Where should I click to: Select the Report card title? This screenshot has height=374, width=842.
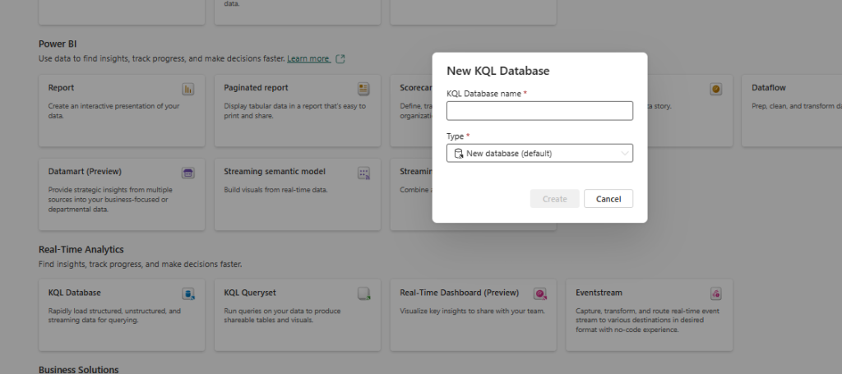coord(61,87)
